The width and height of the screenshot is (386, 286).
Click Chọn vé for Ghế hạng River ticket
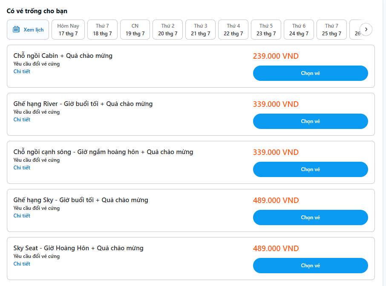click(311, 121)
